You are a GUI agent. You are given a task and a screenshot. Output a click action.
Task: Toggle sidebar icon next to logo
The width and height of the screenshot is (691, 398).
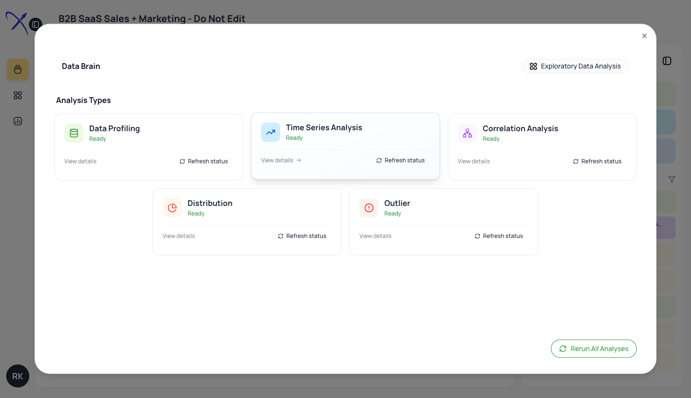tap(36, 24)
